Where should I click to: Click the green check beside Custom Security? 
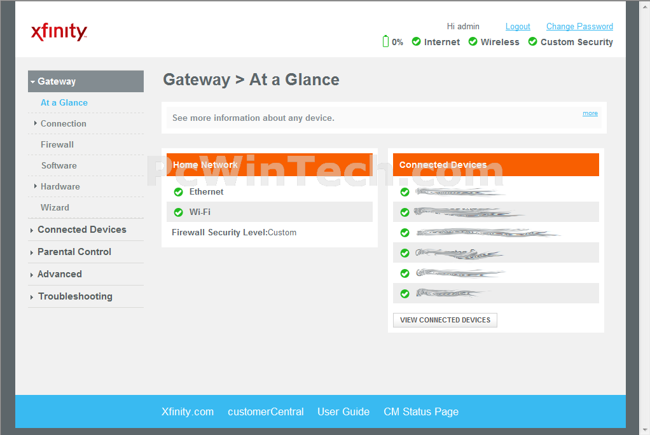(x=533, y=41)
